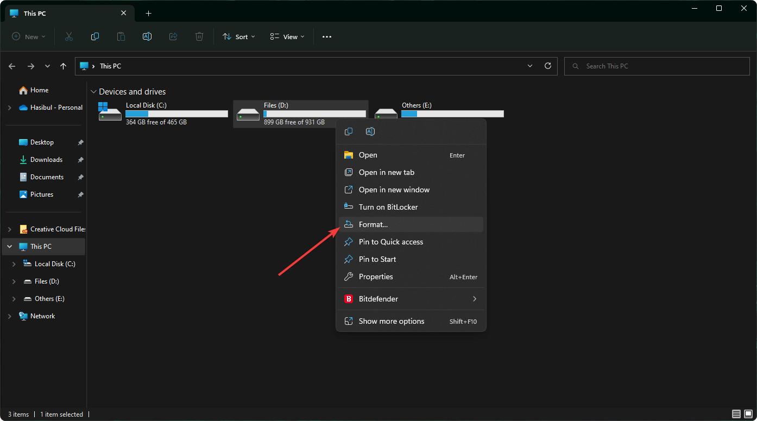Switch to details view in status bar
Screen dimensions: 757x421
click(736, 414)
